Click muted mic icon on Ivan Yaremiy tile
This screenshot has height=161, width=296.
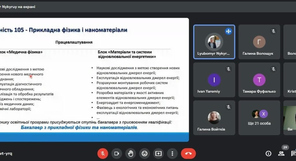[x=228, y=69]
